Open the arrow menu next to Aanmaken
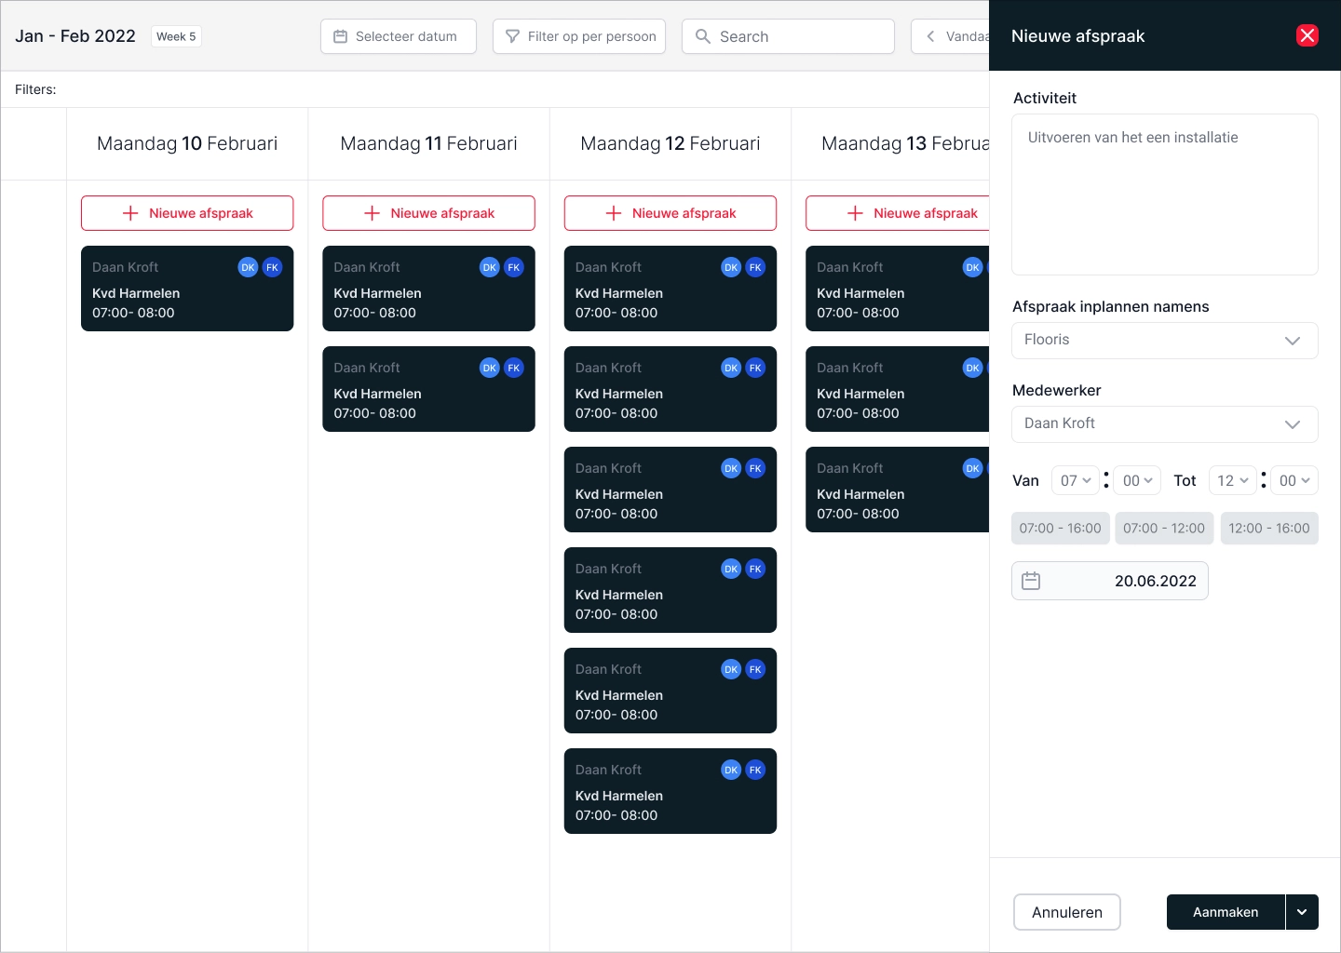Viewport: 1341px width, 953px height. [1302, 912]
